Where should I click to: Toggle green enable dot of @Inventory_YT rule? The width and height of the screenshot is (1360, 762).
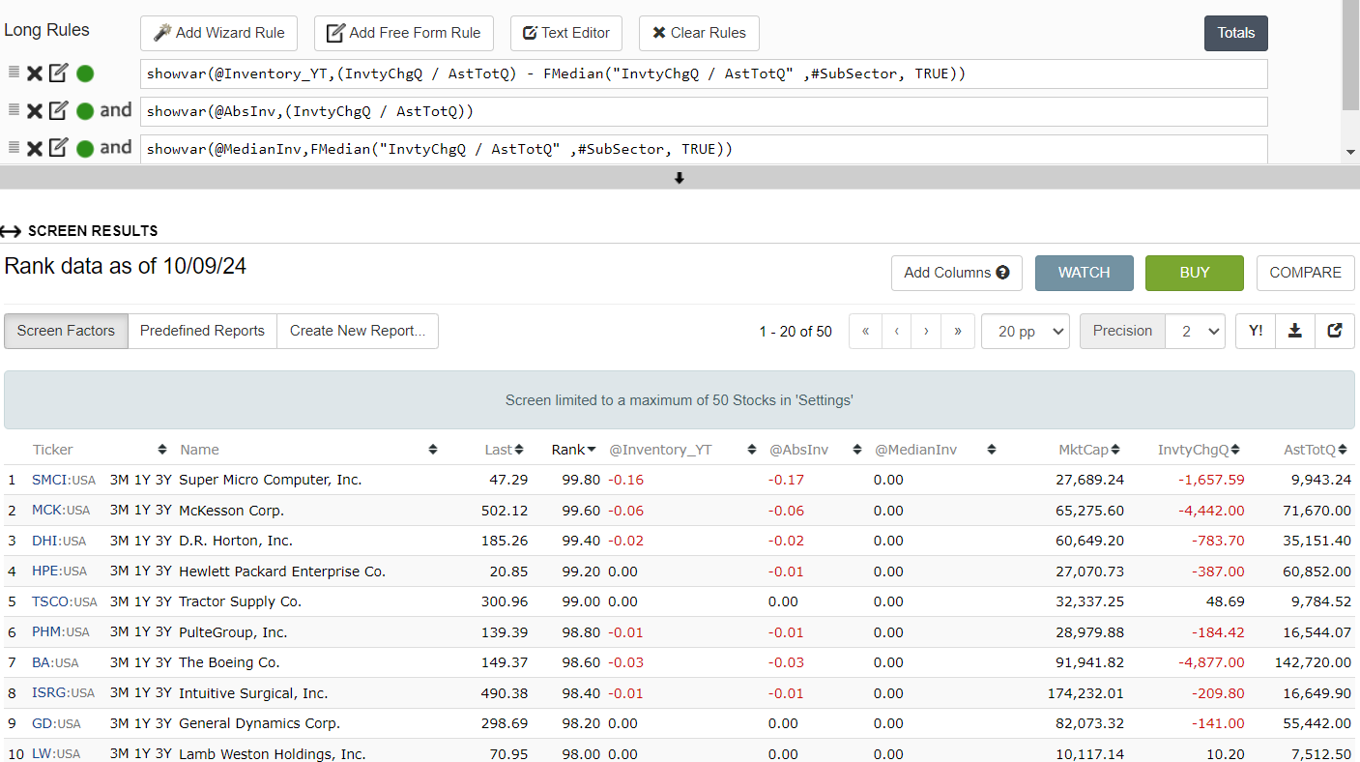pyautogui.click(x=85, y=73)
